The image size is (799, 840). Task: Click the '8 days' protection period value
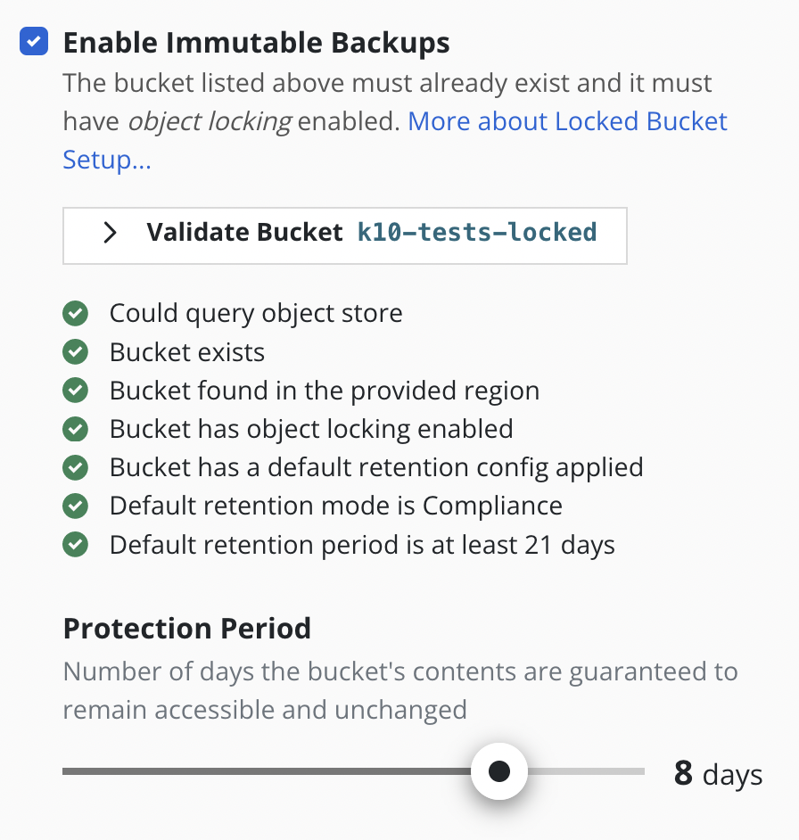[718, 773]
